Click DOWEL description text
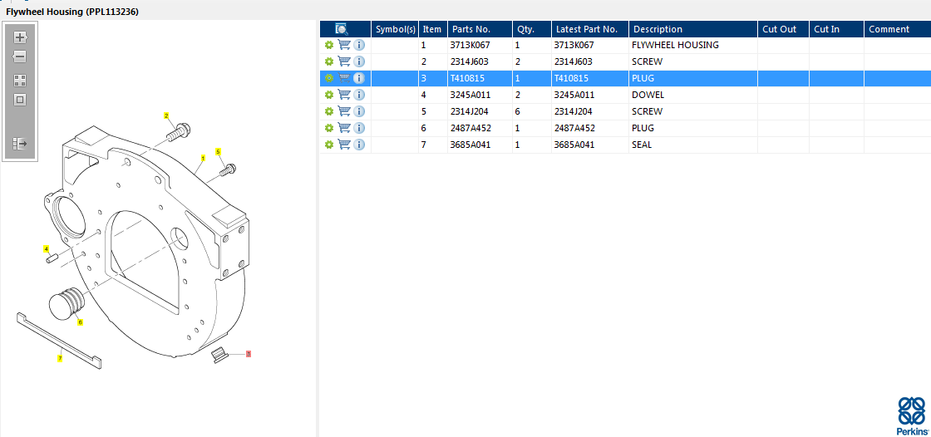931x437 pixels. [648, 95]
